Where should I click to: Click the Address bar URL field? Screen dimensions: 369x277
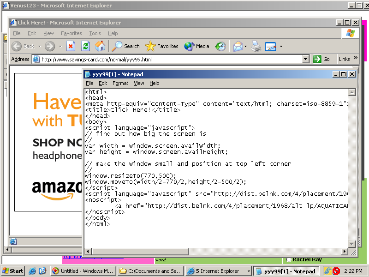point(171,60)
